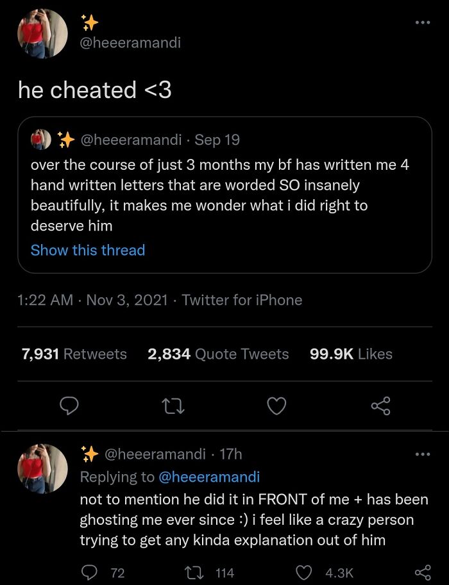Show the 99.9K Likes list
This screenshot has height=585, width=449.
[x=351, y=354]
